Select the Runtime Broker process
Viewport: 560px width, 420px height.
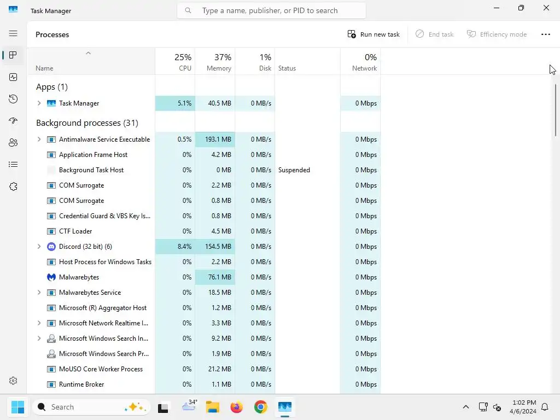pyautogui.click(x=203, y=384)
